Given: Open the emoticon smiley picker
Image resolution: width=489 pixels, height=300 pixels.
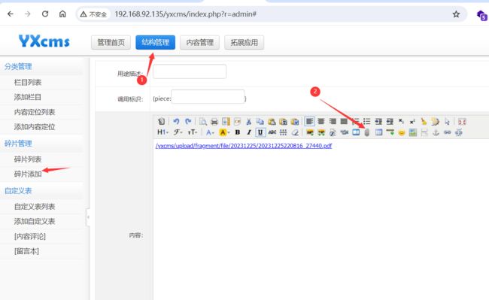Looking at the screenshot, I should pyautogui.click(x=402, y=132).
